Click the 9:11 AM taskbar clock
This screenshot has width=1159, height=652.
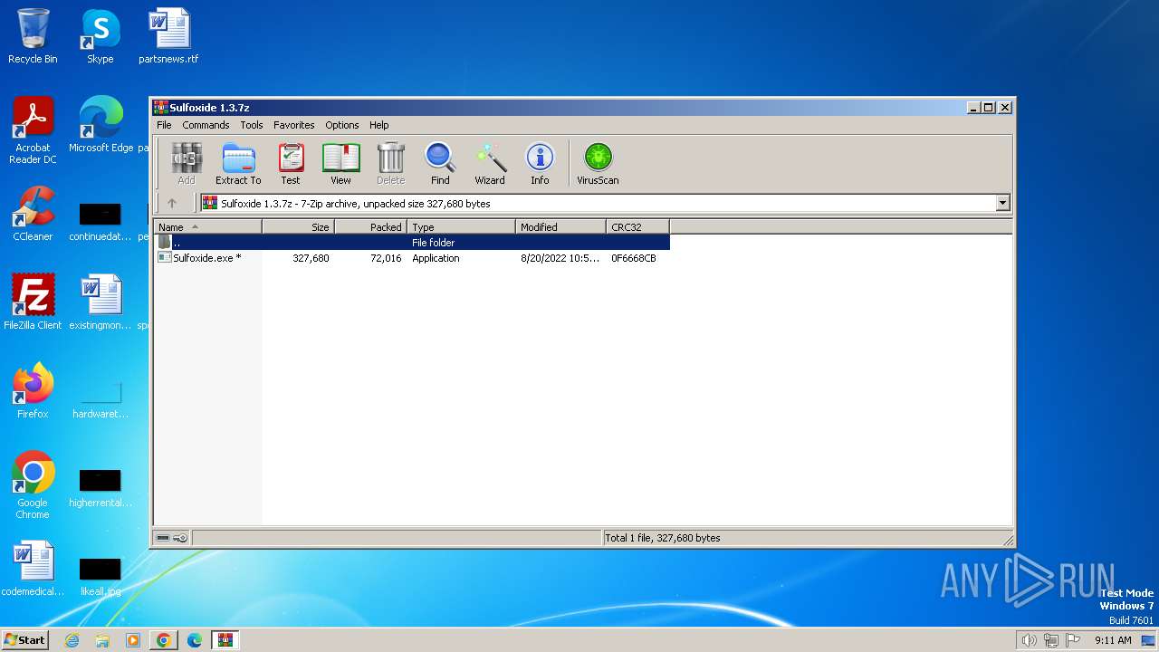[x=1113, y=640]
